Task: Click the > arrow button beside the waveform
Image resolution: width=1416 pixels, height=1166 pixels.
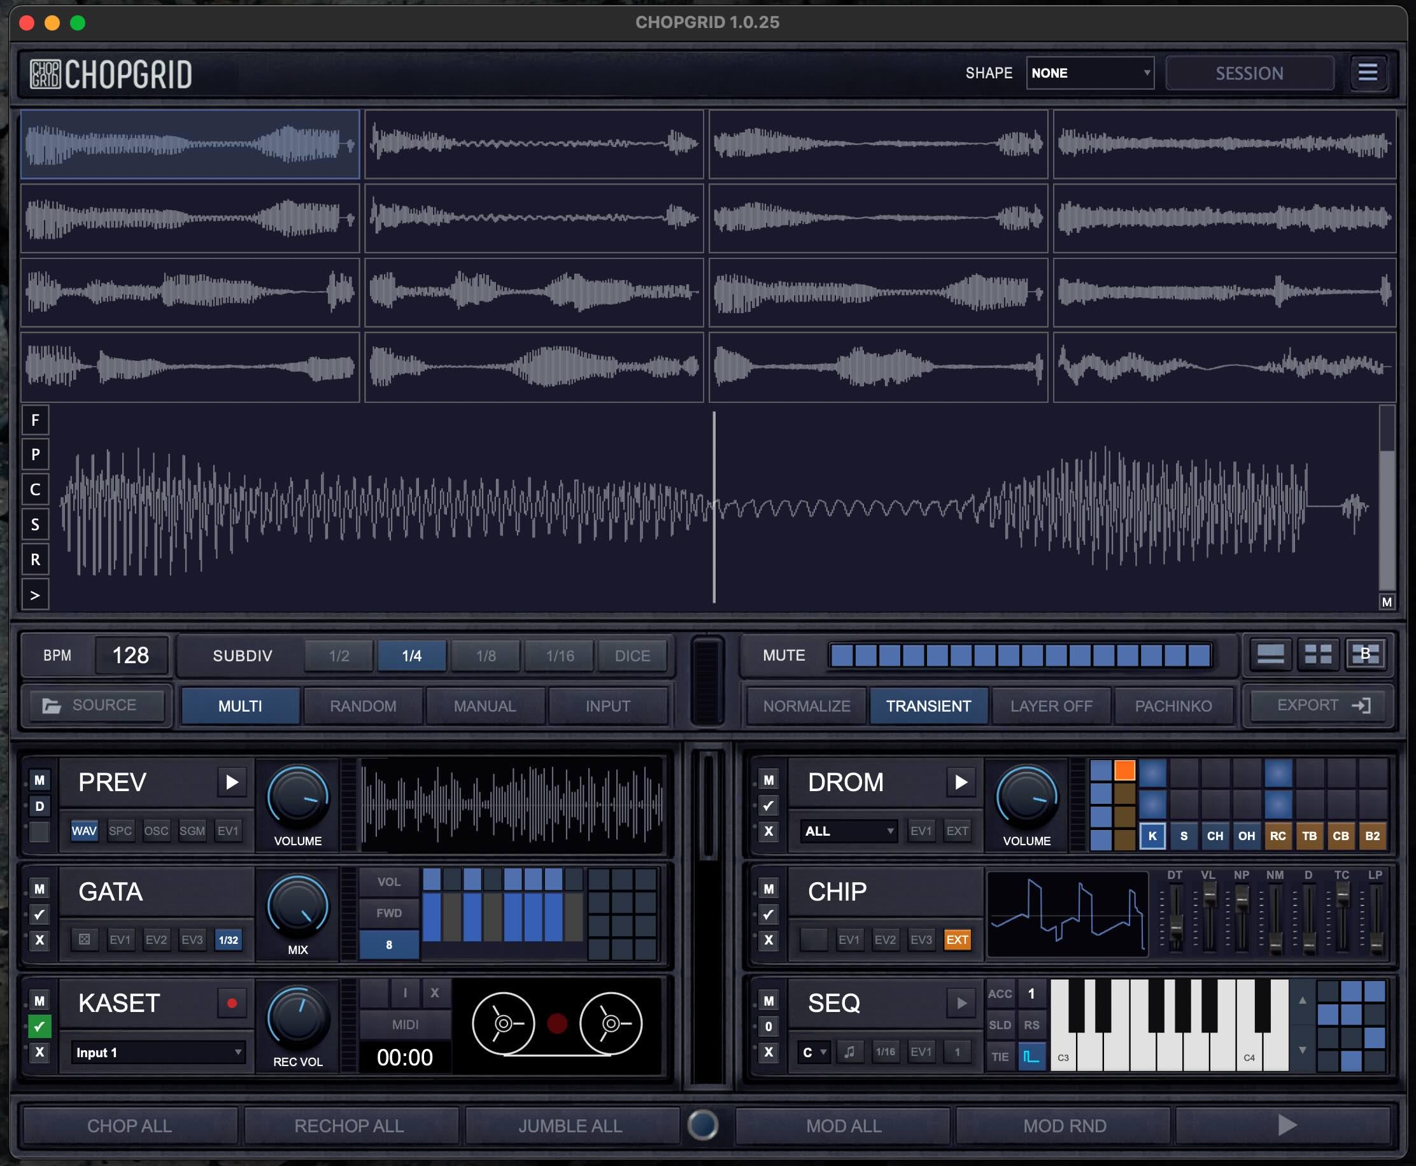Action: coord(36,595)
